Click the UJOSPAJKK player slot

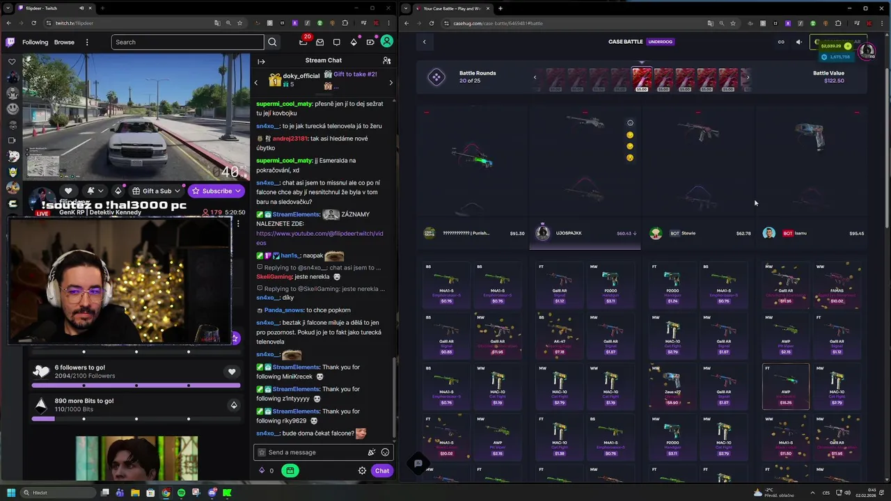[x=585, y=233]
